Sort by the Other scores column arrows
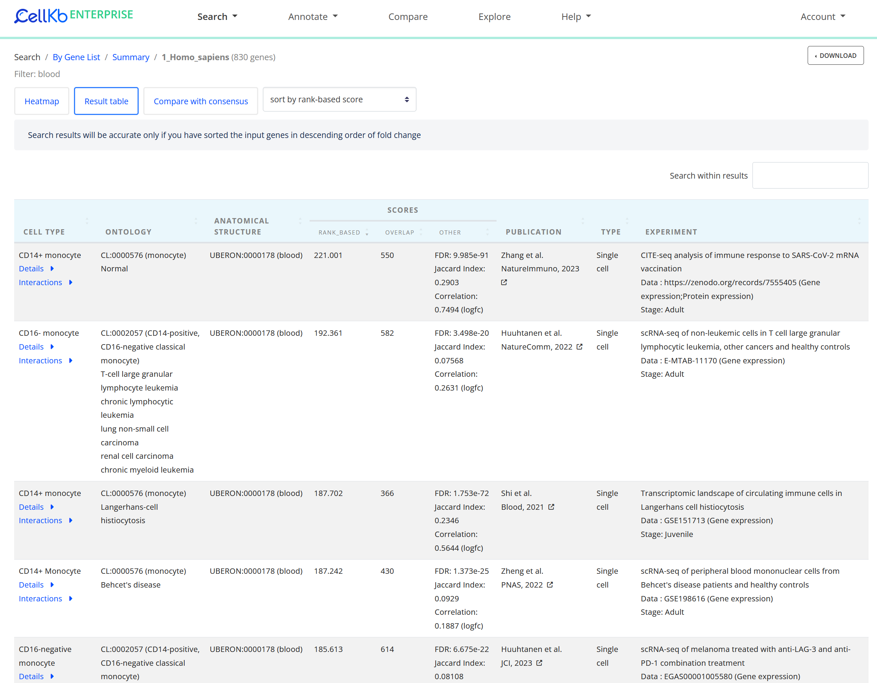This screenshot has width=877, height=683. tap(487, 232)
